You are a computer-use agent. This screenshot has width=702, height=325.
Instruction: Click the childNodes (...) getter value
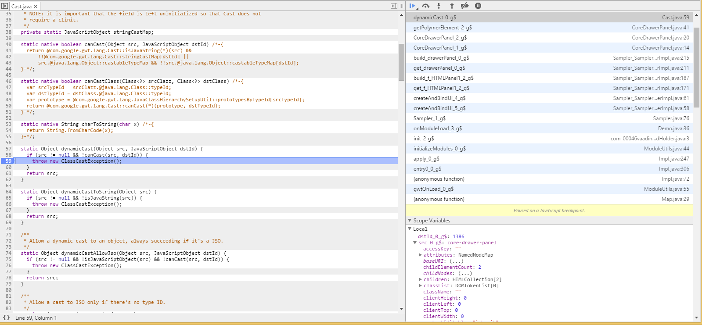pos(465,273)
